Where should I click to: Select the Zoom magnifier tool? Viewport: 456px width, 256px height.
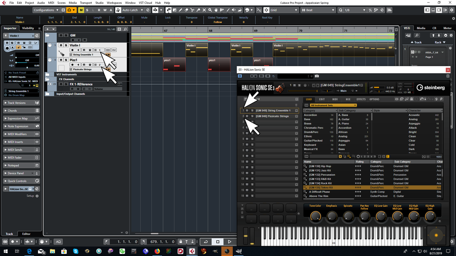(x=210, y=10)
